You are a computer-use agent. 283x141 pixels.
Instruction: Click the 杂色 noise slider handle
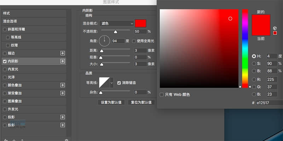(101, 93)
